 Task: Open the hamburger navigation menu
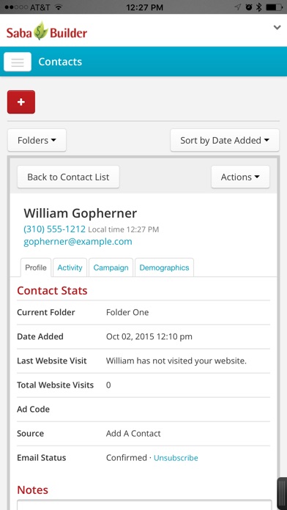(x=18, y=62)
